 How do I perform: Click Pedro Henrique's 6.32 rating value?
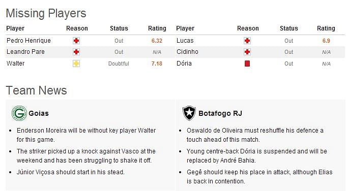click(x=157, y=41)
